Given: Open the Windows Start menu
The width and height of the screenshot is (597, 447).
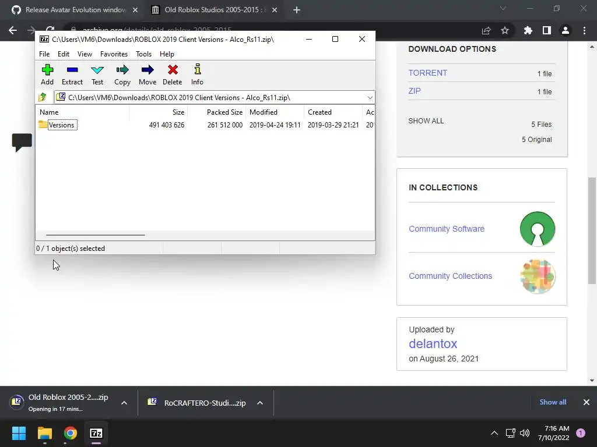Looking at the screenshot, I should [x=19, y=433].
